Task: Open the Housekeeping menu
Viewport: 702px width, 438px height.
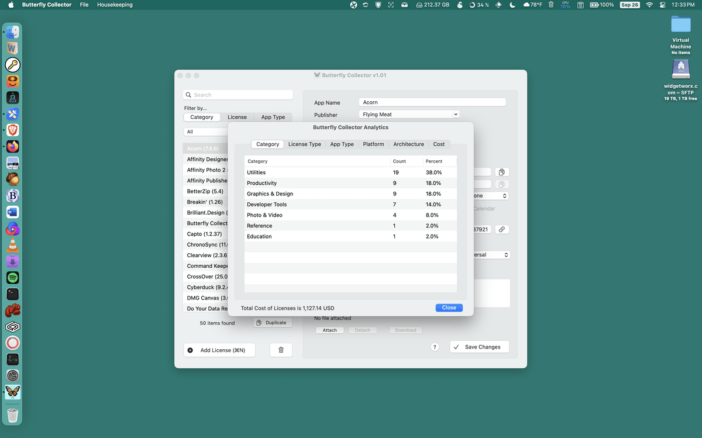Action: point(115,5)
